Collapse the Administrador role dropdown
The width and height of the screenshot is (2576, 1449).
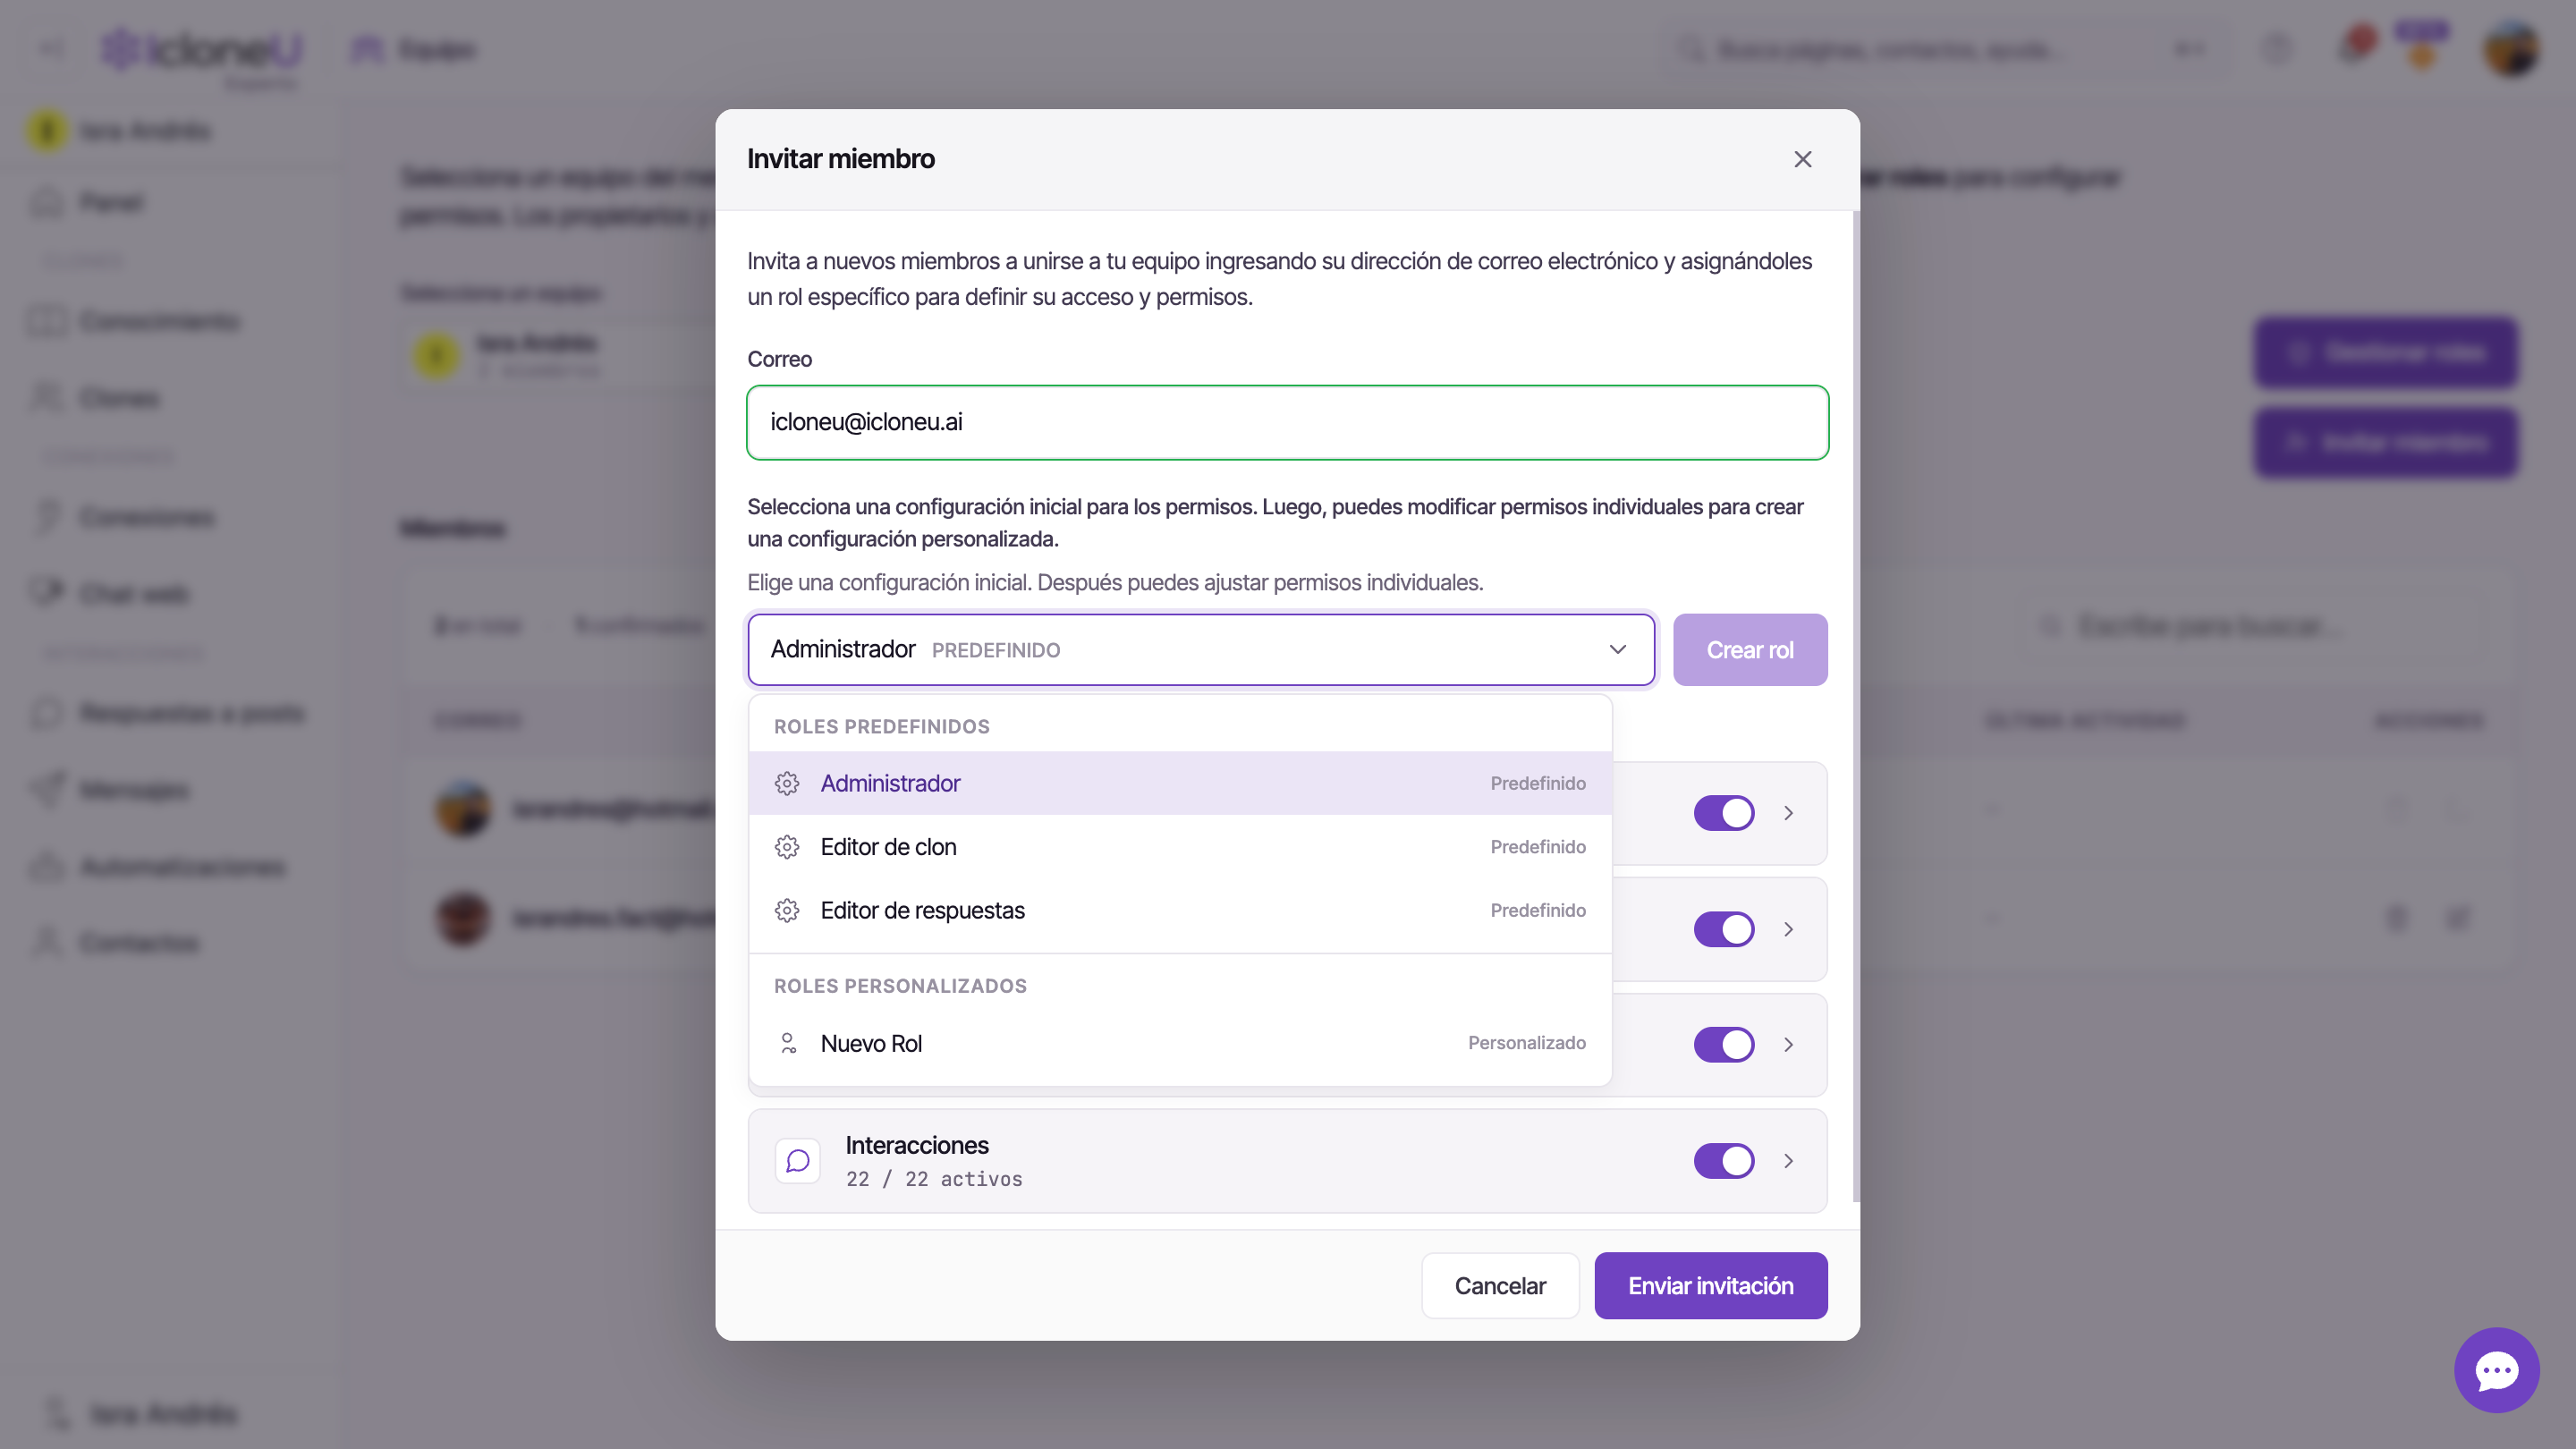(x=1201, y=650)
